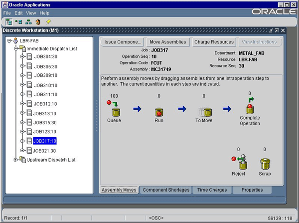Screen dimensions: 299x223
Task: Open the Help menu
Action: point(45,13)
